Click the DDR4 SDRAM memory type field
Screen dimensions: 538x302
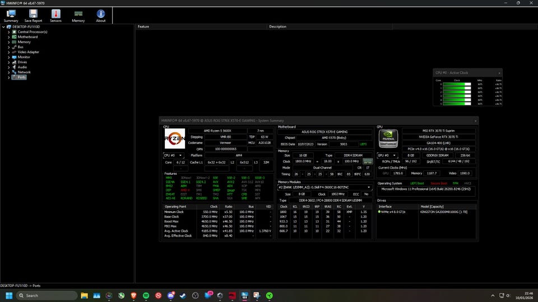353,155
